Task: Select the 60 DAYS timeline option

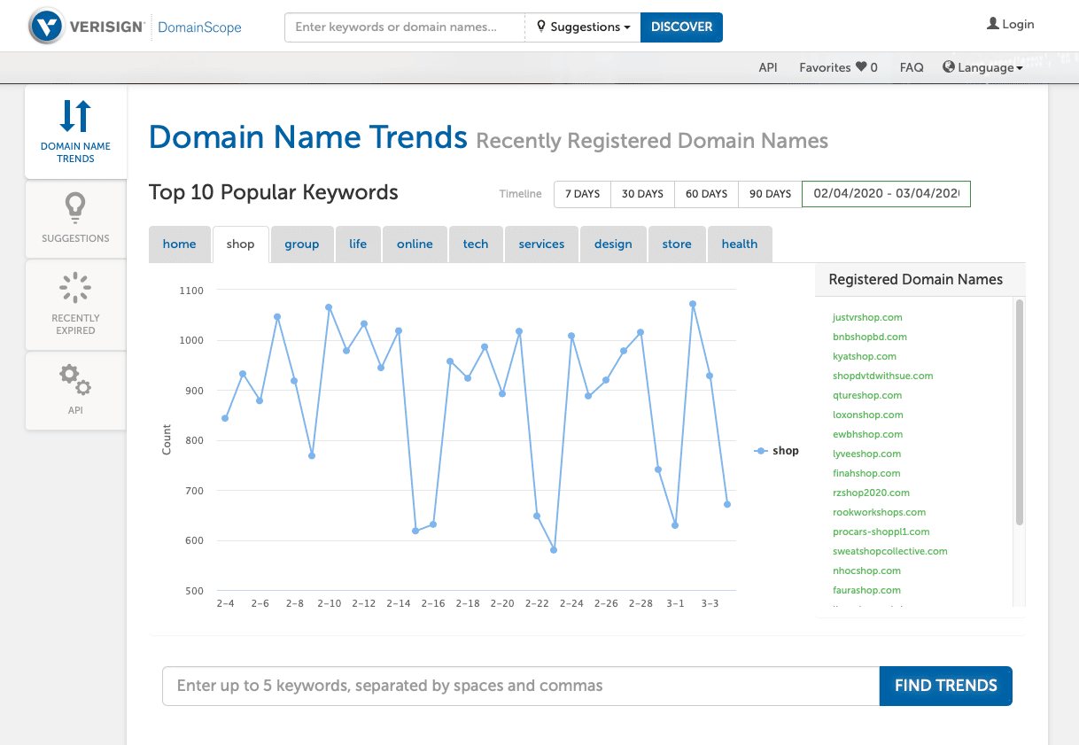Action: coord(706,194)
